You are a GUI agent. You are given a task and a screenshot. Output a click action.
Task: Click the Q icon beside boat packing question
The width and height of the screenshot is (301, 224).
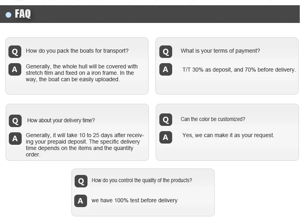click(x=15, y=51)
